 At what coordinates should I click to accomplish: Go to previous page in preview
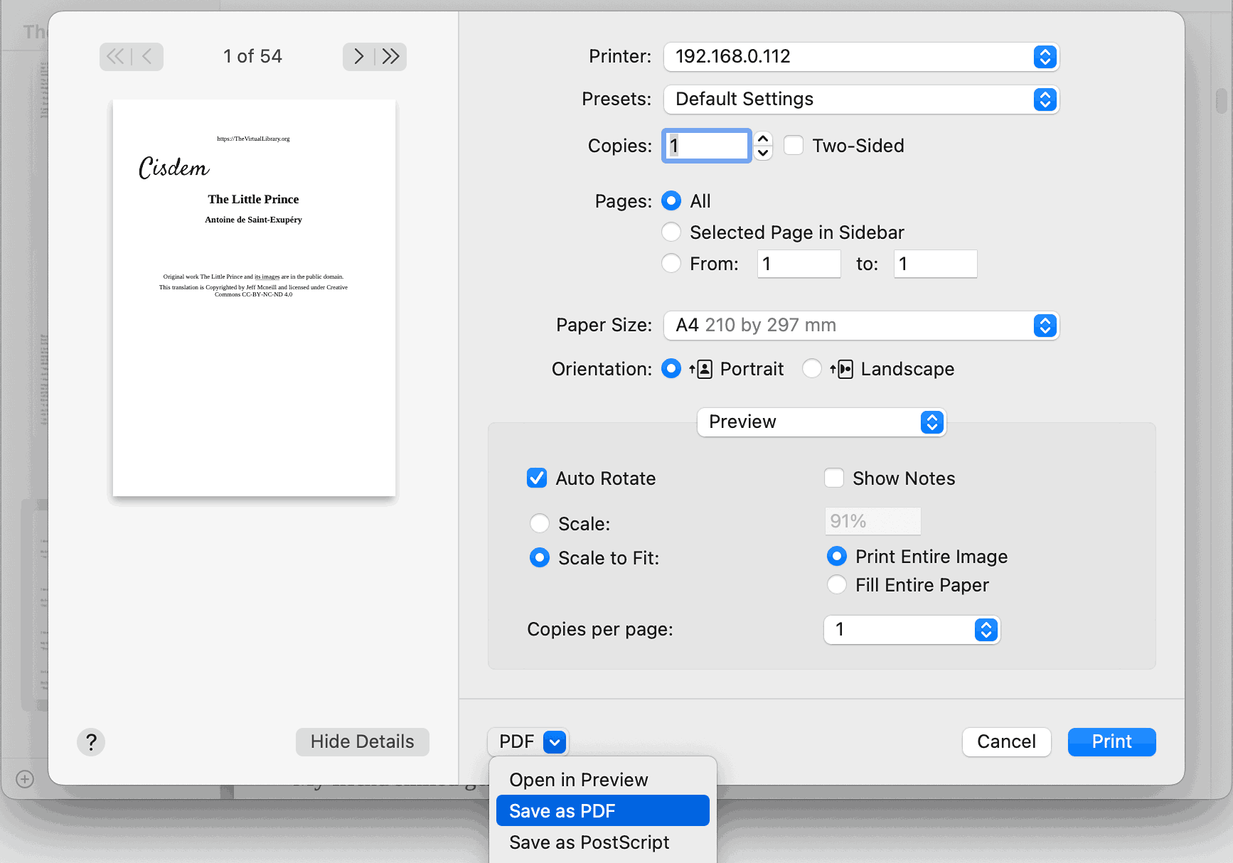tap(148, 56)
